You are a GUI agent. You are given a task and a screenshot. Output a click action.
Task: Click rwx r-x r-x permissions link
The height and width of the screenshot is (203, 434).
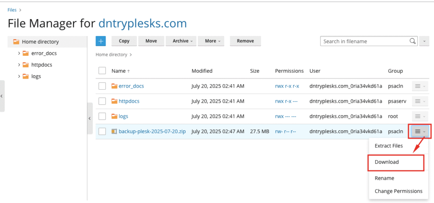click(287, 86)
